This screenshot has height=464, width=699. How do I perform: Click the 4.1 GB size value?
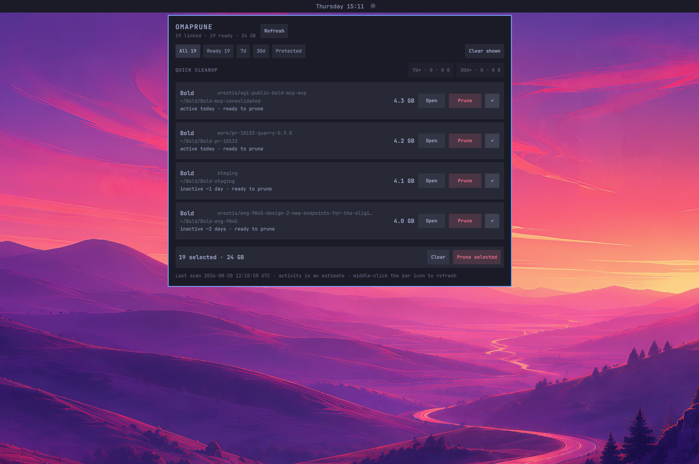404,181
